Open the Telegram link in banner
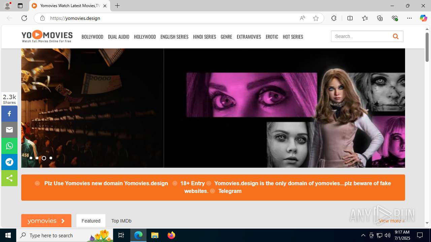The image size is (431, 242). pos(230,191)
